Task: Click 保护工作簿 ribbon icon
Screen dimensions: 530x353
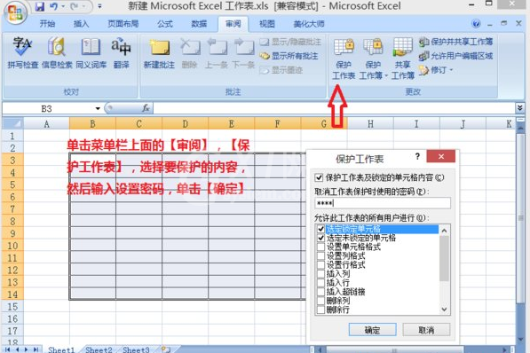Action: pos(373,59)
